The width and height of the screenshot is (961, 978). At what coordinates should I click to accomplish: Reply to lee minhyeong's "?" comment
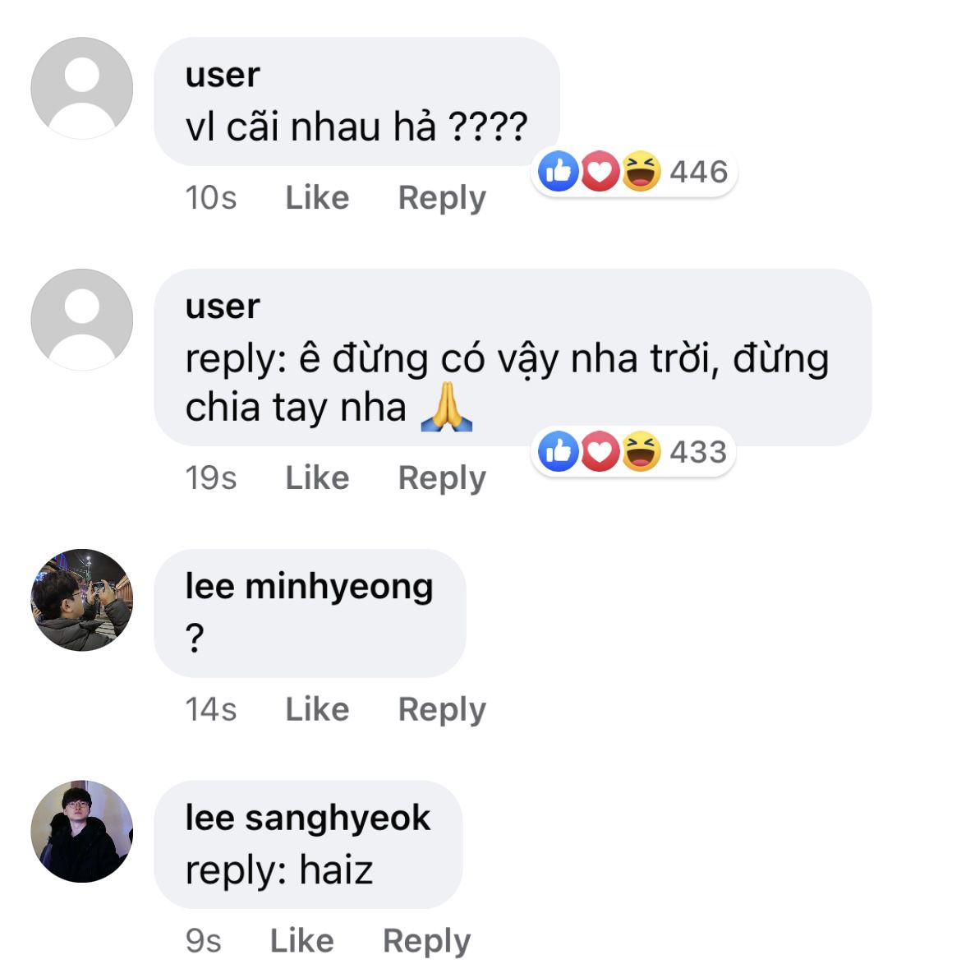pyautogui.click(x=442, y=710)
